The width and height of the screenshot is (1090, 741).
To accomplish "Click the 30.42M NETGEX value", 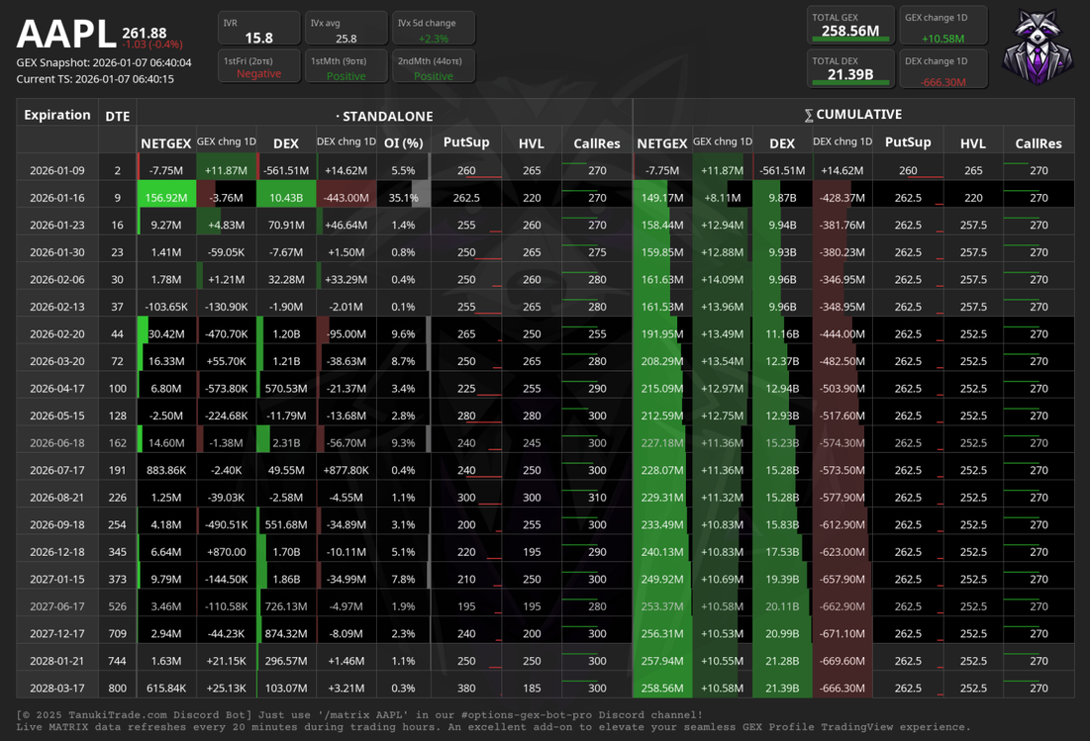I will click(166, 333).
